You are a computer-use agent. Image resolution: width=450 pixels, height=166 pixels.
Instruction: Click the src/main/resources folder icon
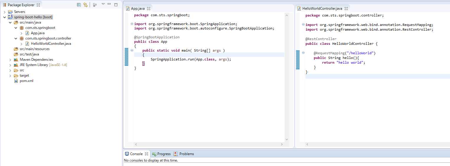point(16,49)
